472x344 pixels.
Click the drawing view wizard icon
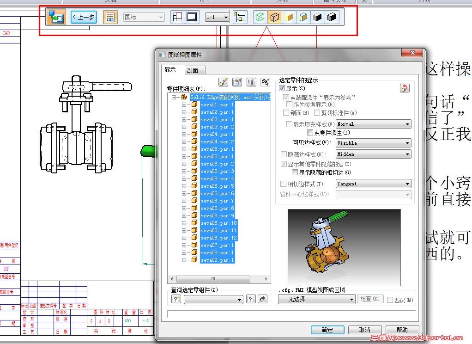pyautogui.click(x=56, y=17)
